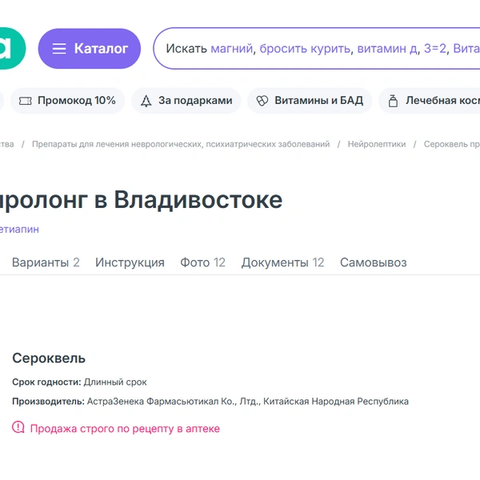
Task: Open the 'Лечебная косметика' chip
Action: 429,101
